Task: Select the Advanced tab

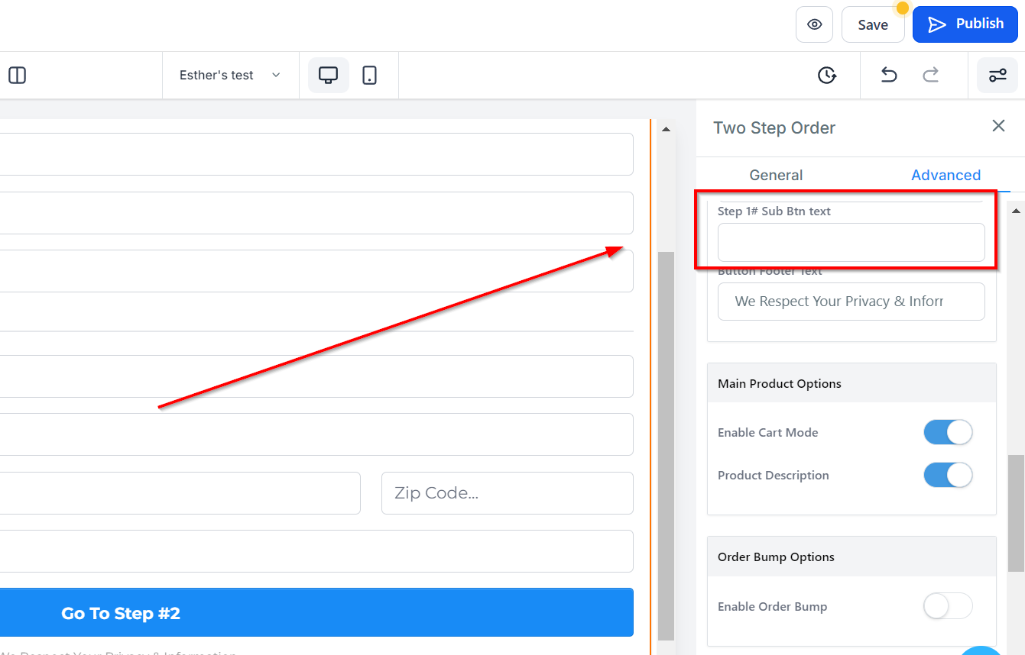Action: 946,175
